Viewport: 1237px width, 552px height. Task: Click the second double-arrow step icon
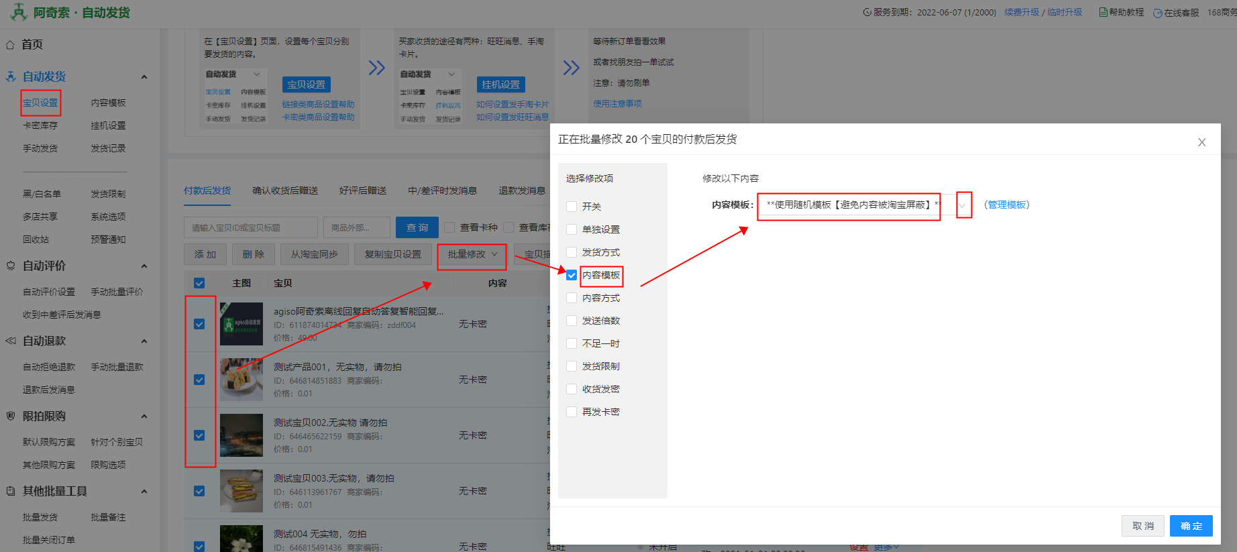point(572,68)
